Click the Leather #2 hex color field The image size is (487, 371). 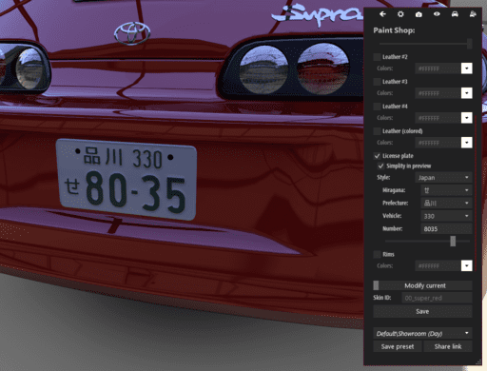(438, 68)
